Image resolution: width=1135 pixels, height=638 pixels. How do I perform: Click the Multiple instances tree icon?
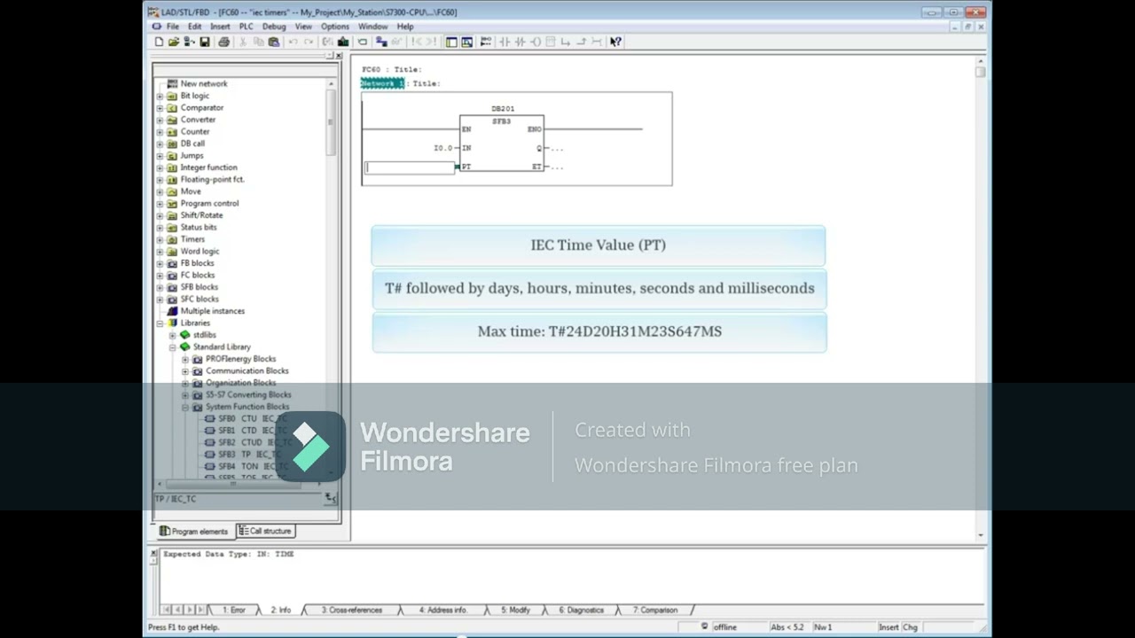pos(172,311)
